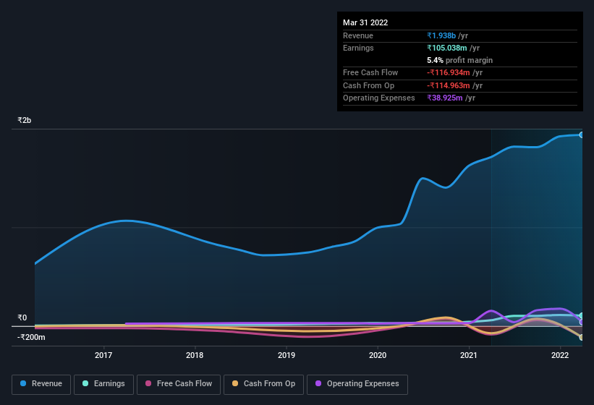Click the 2019 x-axis label
This screenshot has height=405, width=594.
287,355
